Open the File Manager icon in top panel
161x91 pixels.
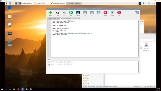[13, 3]
